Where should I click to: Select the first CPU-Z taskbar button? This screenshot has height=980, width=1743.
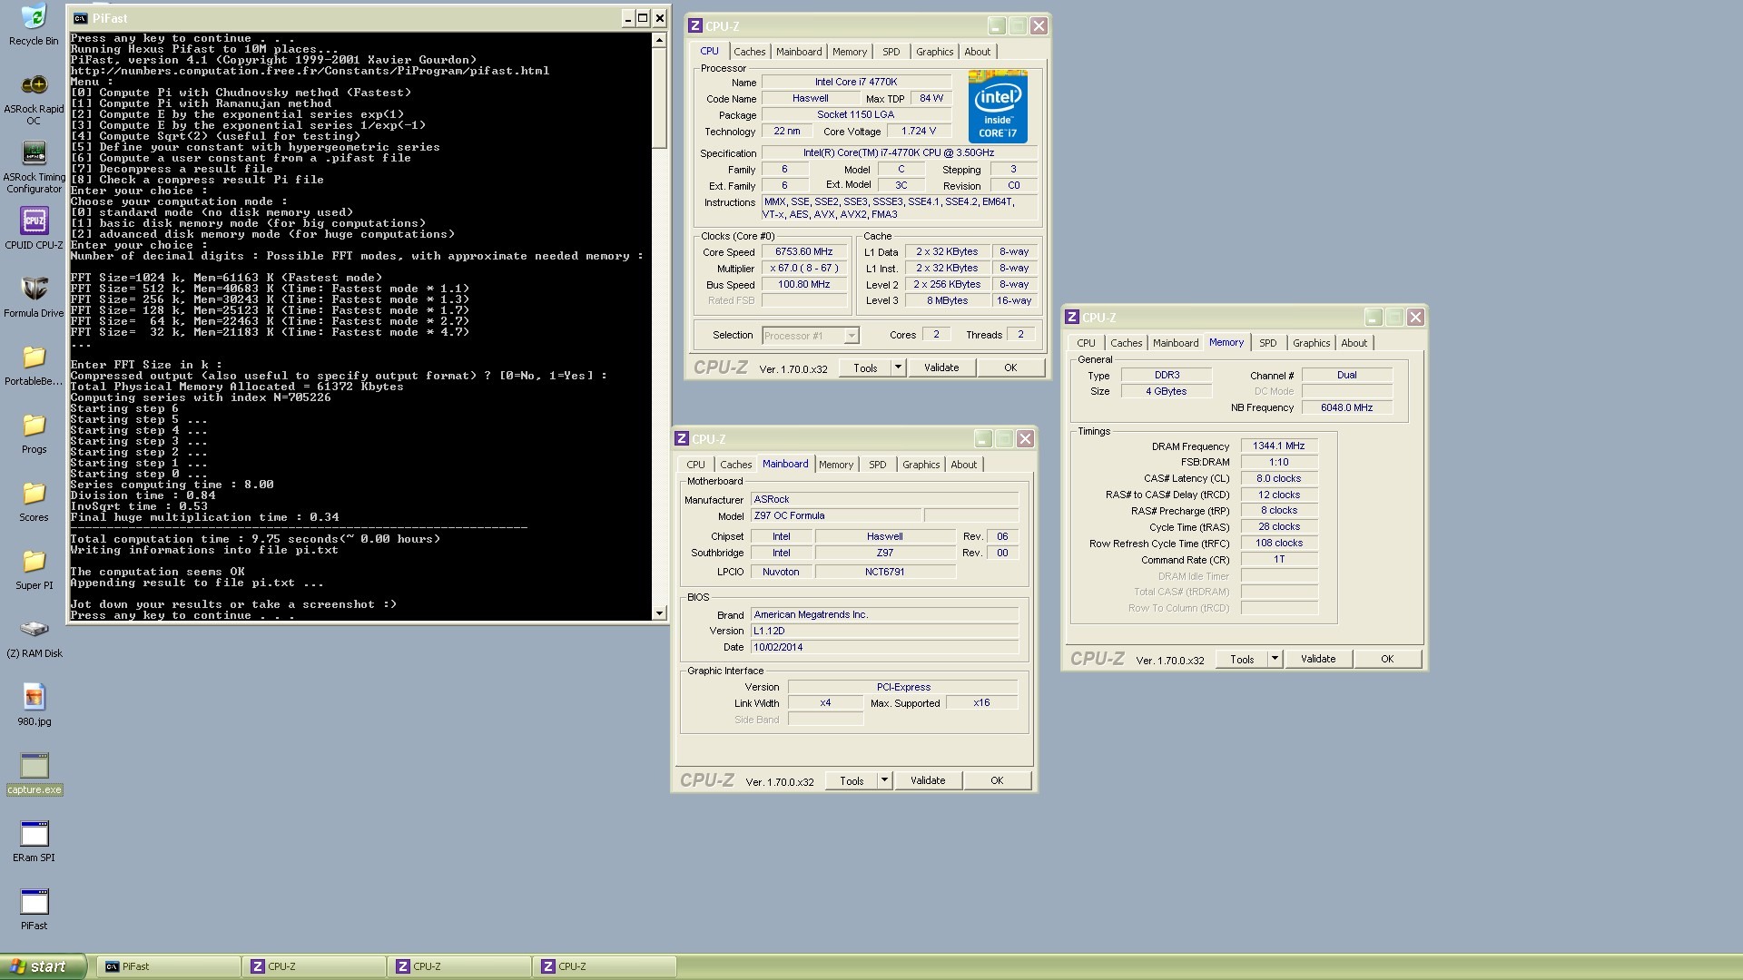click(x=314, y=966)
